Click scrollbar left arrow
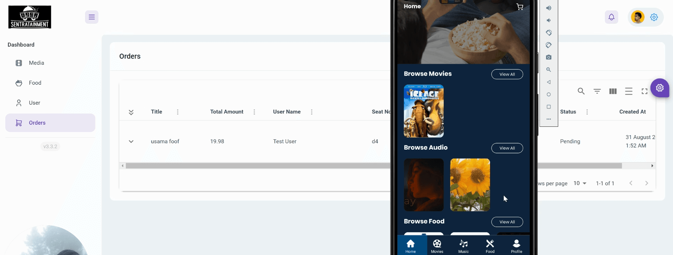This screenshot has height=255, width=673. [123, 166]
